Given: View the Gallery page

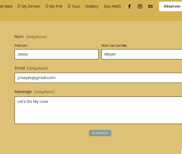Looking at the screenshot, I should (x=92, y=6).
